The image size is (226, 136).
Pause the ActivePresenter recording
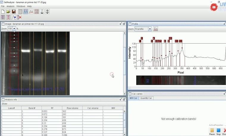pos(212,132)
